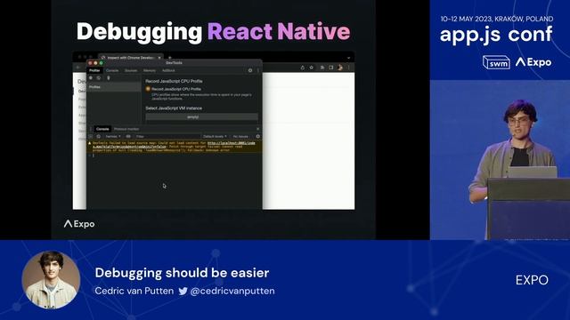Click the collect garbage icon in profiler
The image size is (570, 320).
[109, 78]
